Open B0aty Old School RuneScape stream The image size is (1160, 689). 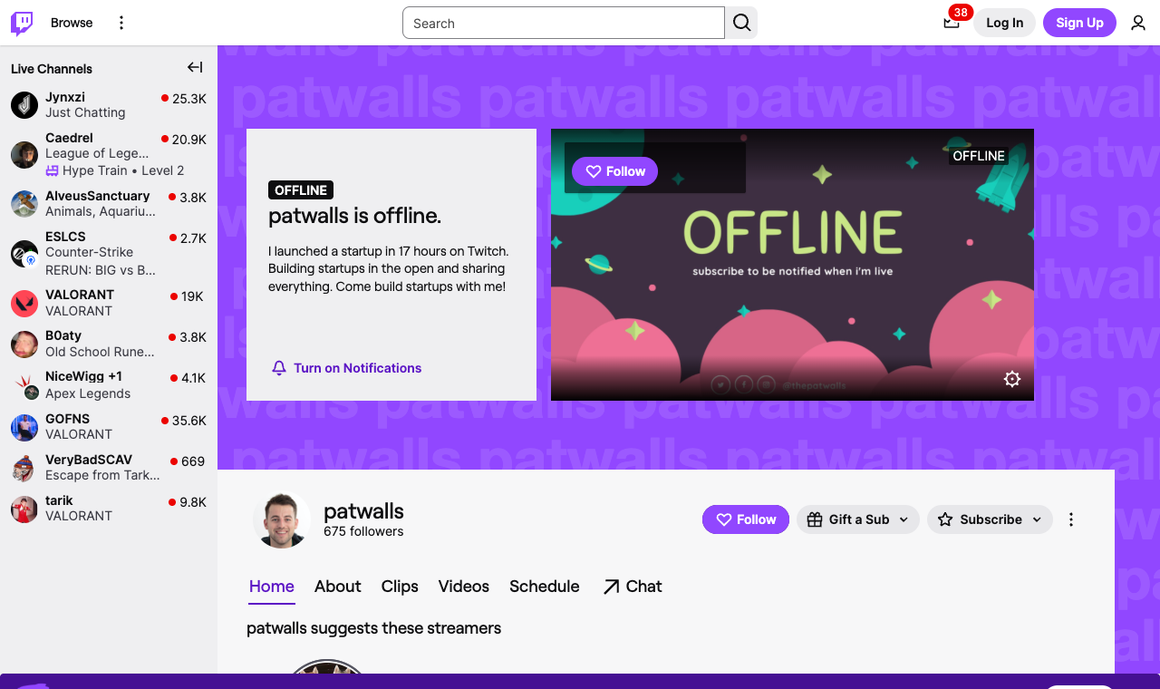(x=109, y=344)
